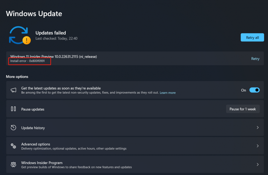Open Windows Insider Program settings

[135, 164]
